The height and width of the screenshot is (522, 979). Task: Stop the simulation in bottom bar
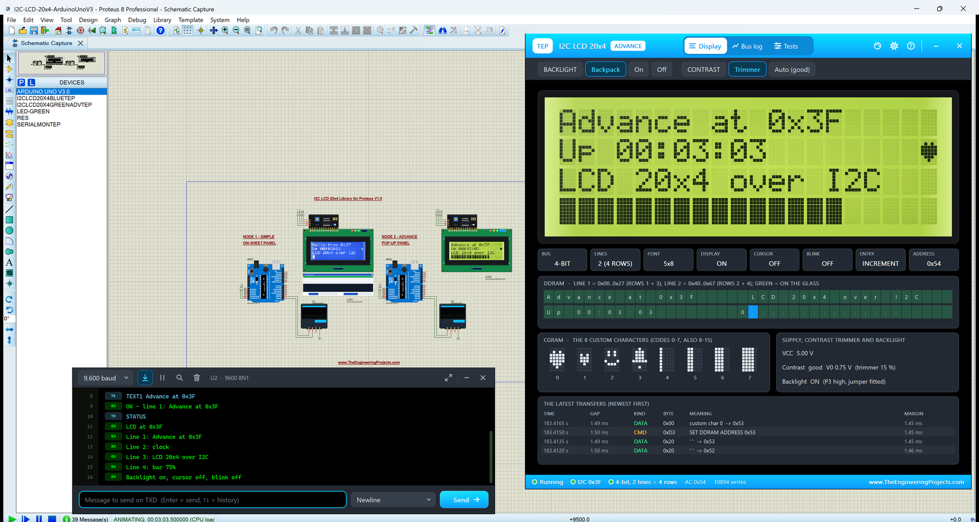52,519
